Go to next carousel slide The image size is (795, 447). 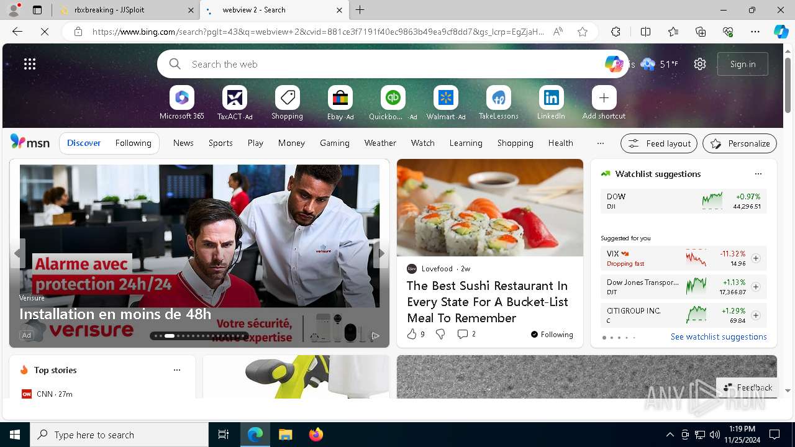(x=381, y=253)
